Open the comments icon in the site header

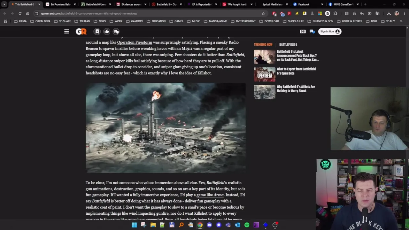(116, 31)
